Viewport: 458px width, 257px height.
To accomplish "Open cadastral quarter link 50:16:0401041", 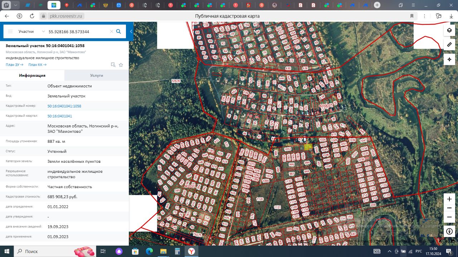I will (60, 116).
